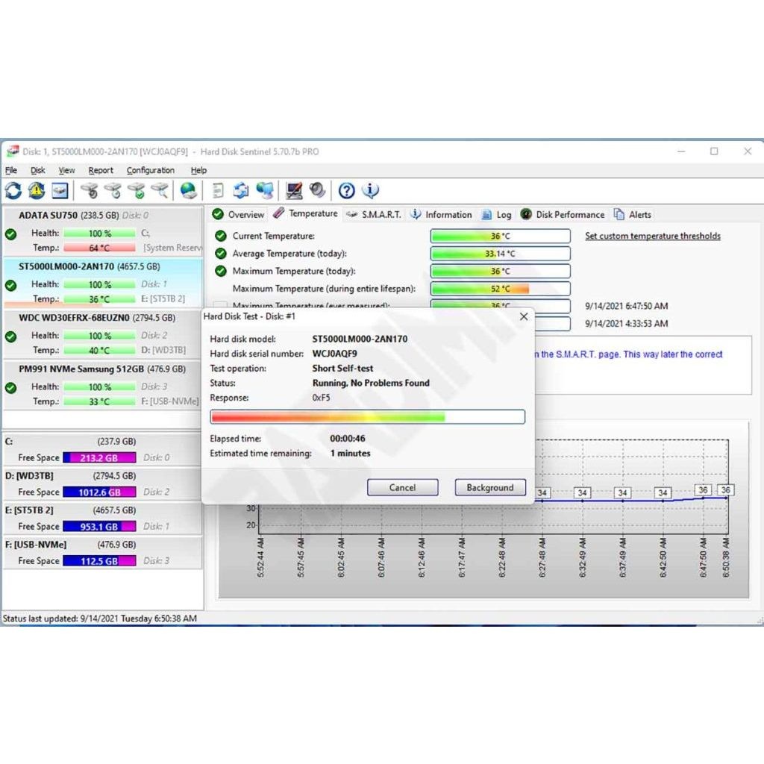Click Set custom temperature thresholds link
The image size is (764, 764).
click(x=652, y=236)
